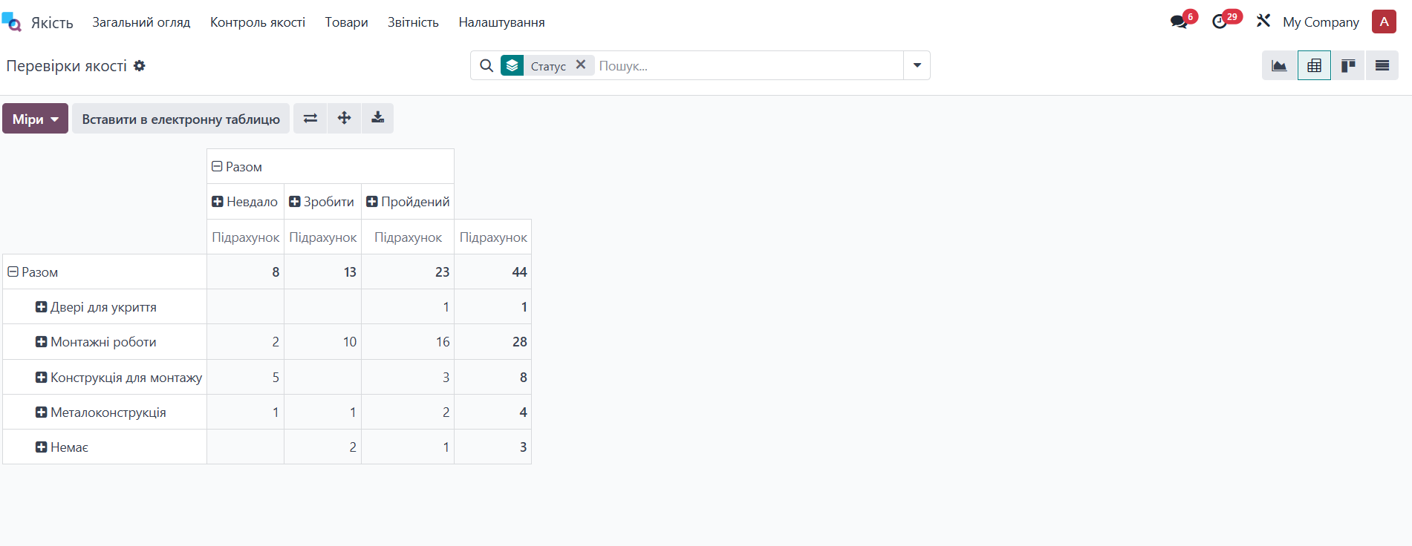Expand the Невдало column header
The width and height of the screenshot is (1412, 546).
pyautogui.click(x=218, y=202)
